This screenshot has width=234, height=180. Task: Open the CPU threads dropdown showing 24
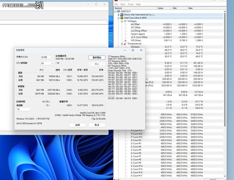(x=47, y=63)
